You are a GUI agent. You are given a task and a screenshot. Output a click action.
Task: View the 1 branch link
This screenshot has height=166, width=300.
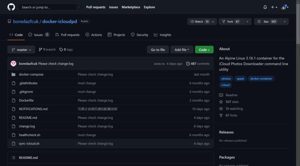[x=47, y=50]
